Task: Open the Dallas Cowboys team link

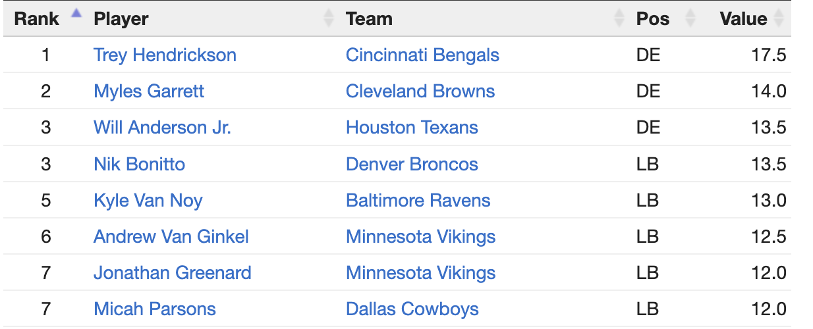Action: 412,309
